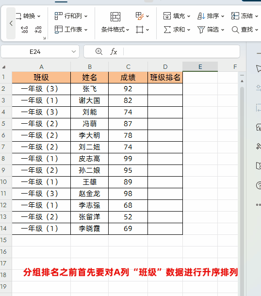Click the fx insert function icon

[114, 51]
